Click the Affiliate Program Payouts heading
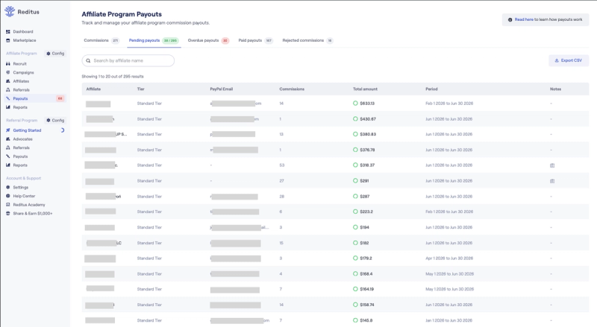 click(122, 14)
